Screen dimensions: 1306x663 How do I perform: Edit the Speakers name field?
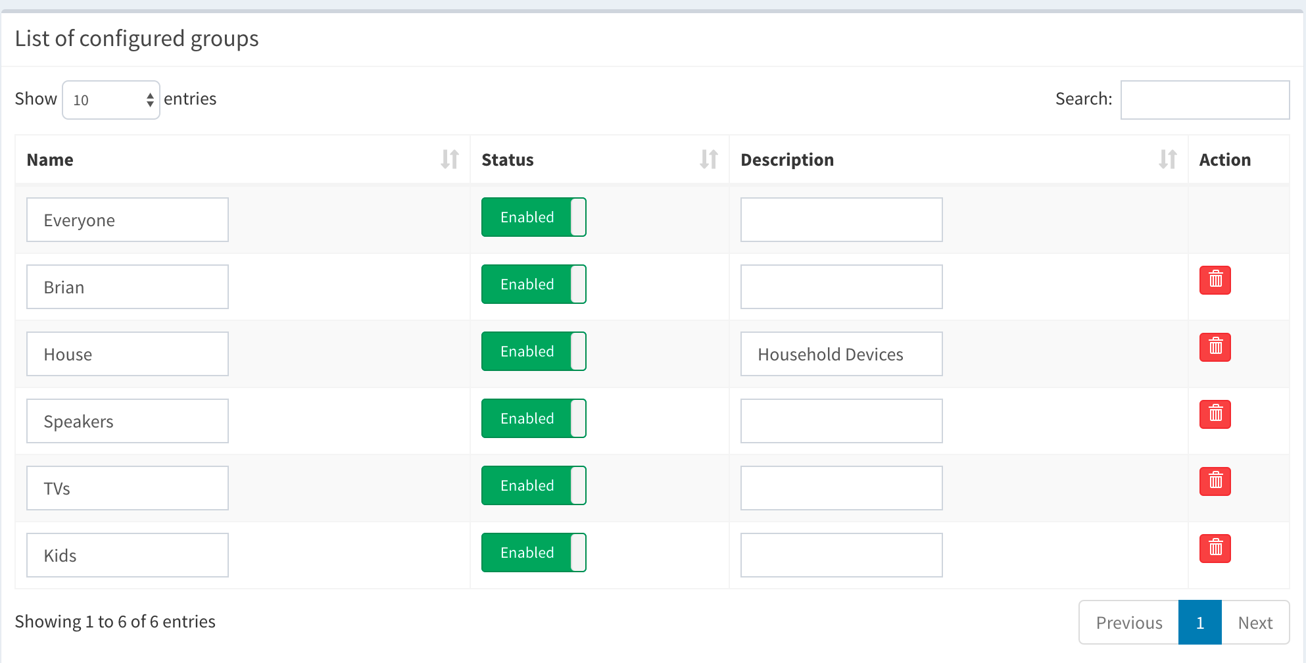[128, 421]
